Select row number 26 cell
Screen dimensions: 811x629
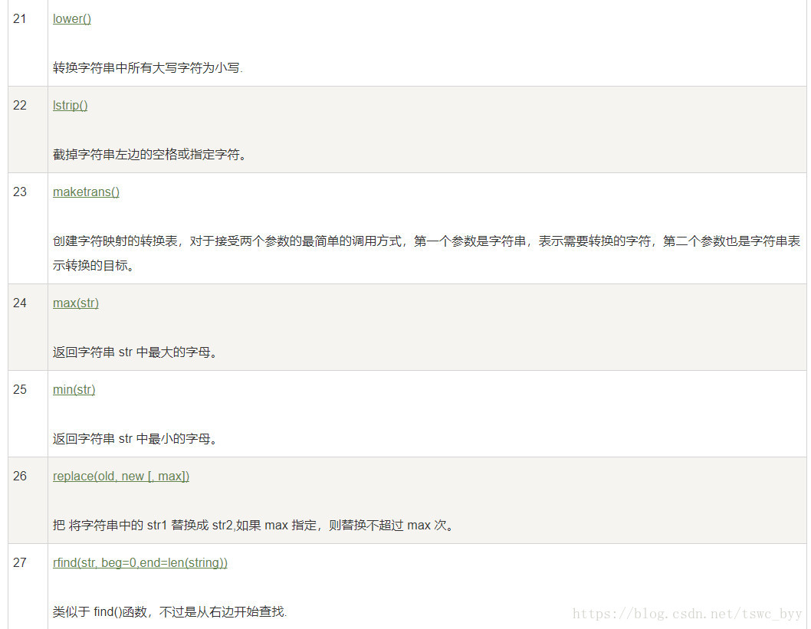(x=28, y=500)
